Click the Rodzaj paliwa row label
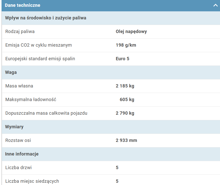 coord(20,32)
